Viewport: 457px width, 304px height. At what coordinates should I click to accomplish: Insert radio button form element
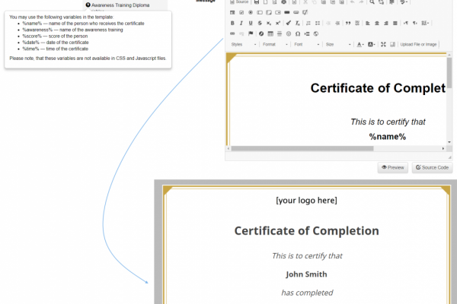click(251, 13)
